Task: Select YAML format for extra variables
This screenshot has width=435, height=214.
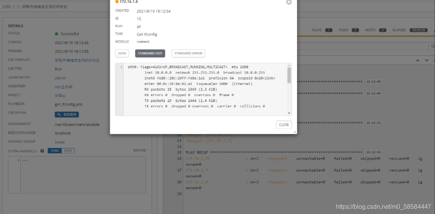Action: [55, 151]
